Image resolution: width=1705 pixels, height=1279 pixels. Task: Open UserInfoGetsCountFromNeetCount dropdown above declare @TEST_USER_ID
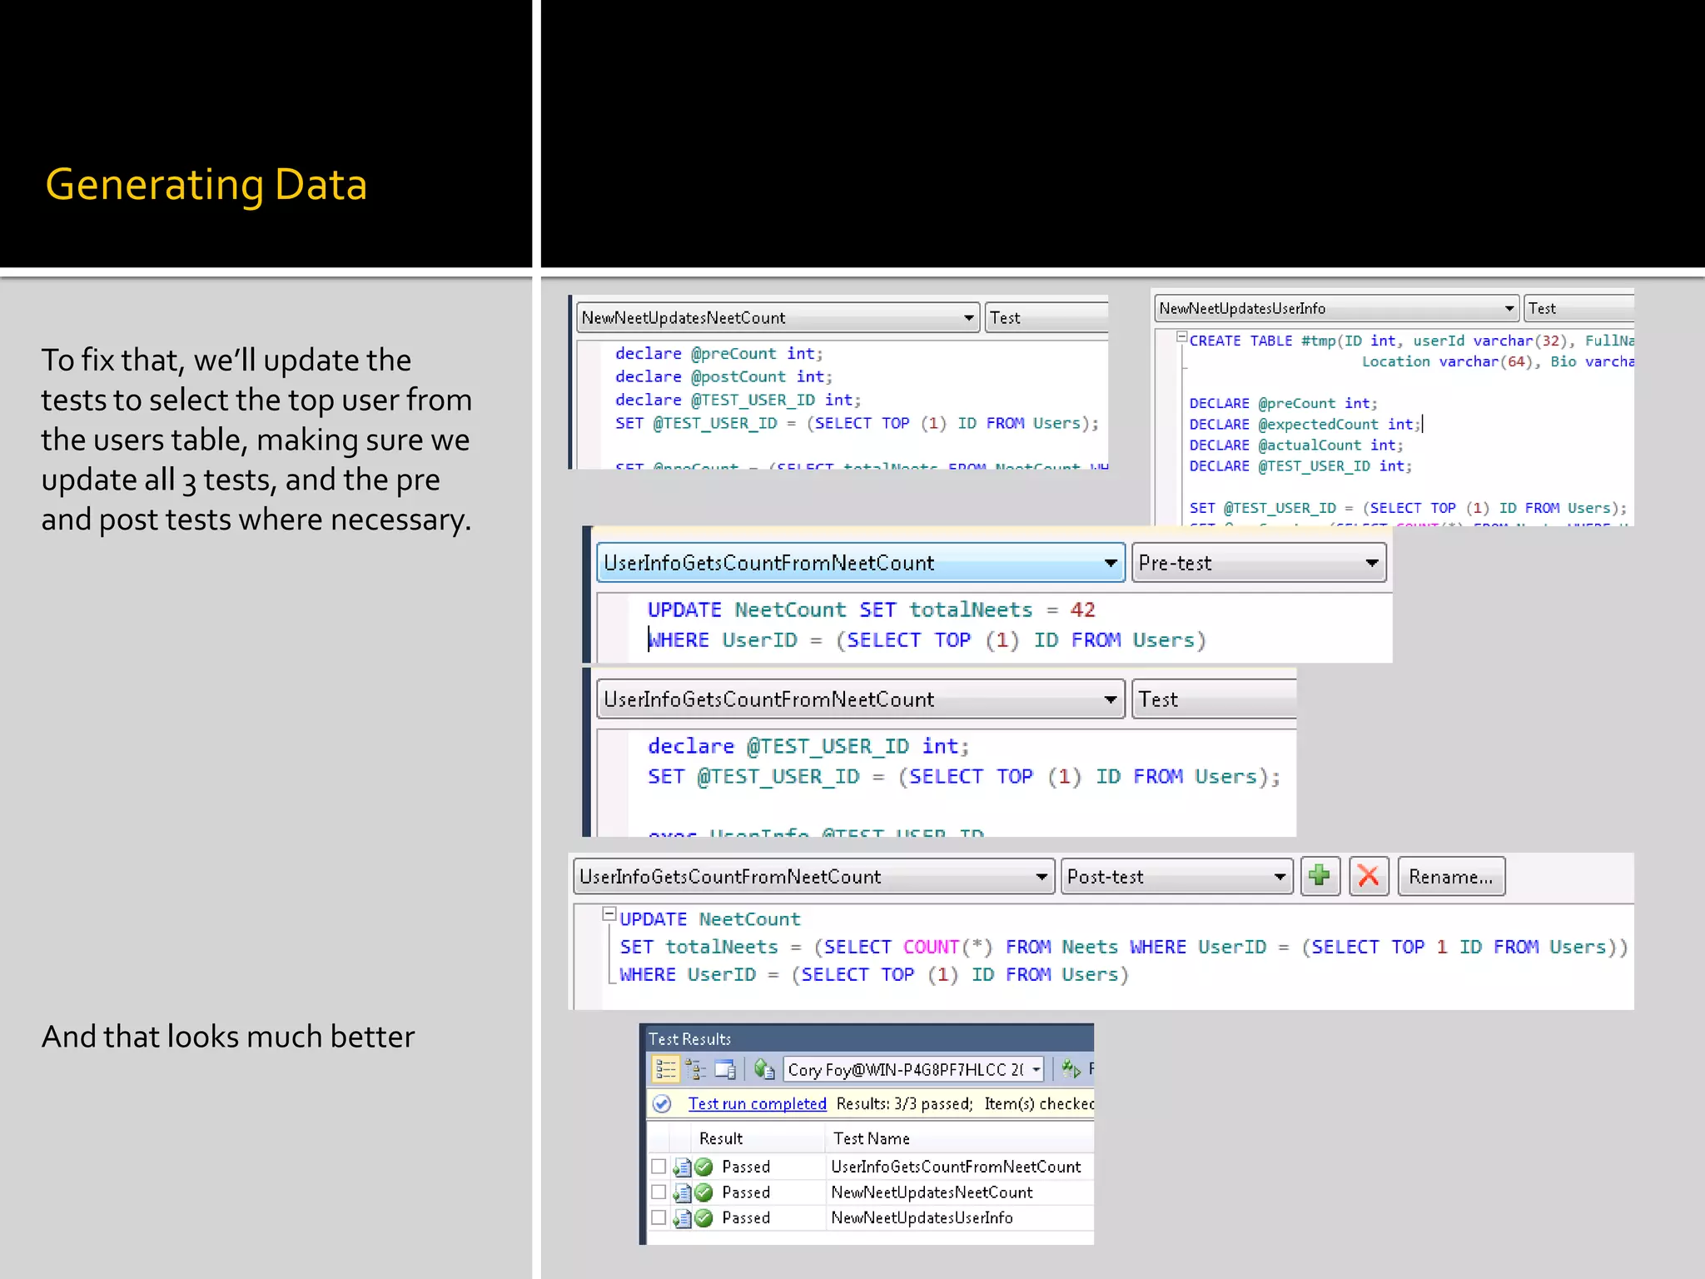tap(861, 699)
